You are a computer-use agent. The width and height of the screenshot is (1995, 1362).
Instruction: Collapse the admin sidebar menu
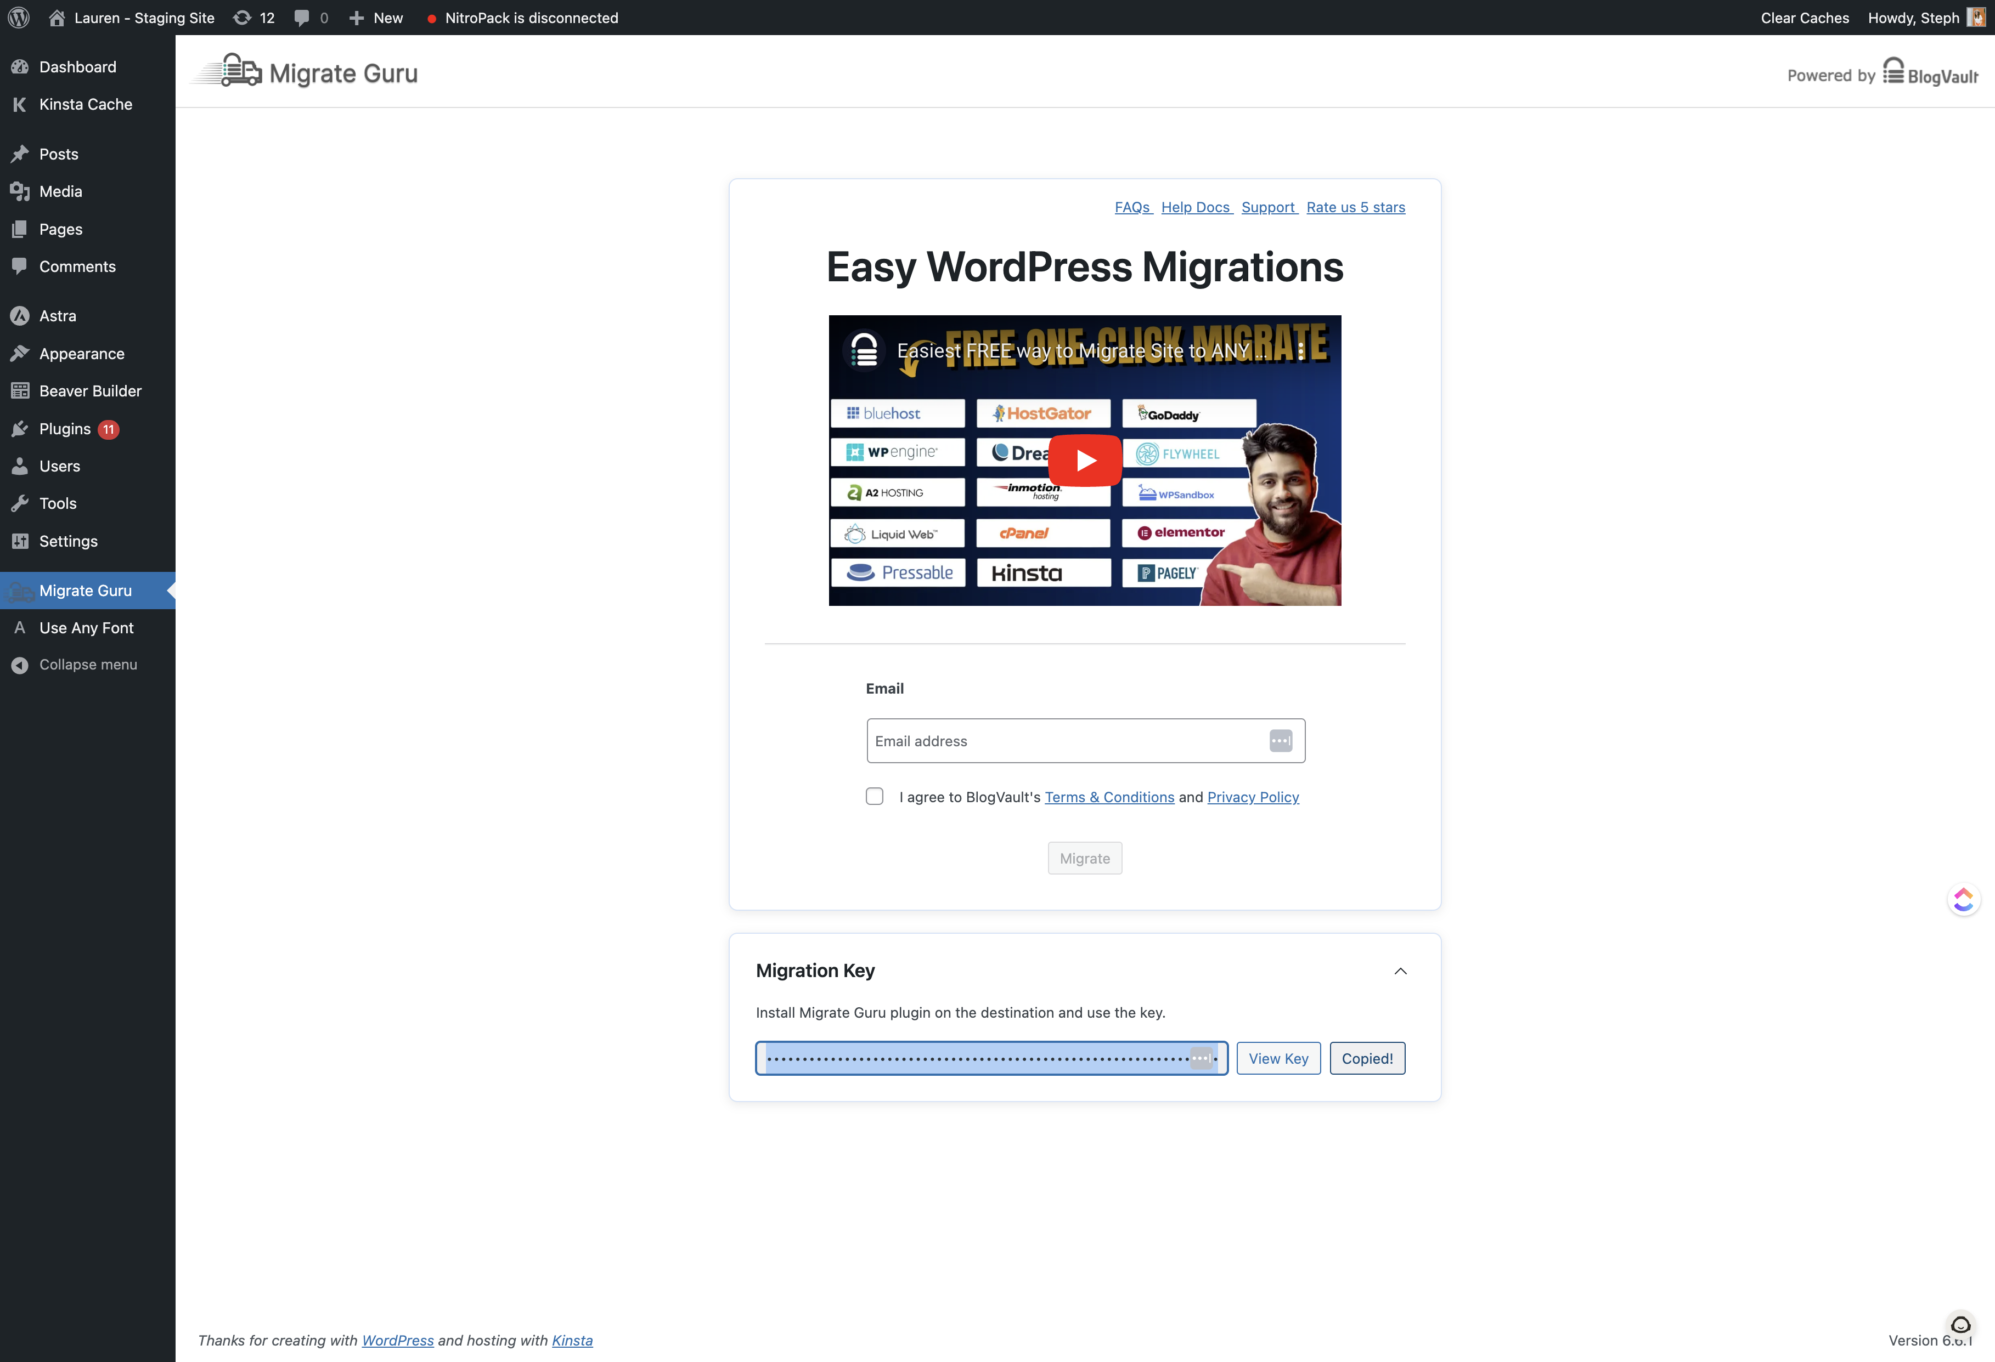tap(88, 665)
